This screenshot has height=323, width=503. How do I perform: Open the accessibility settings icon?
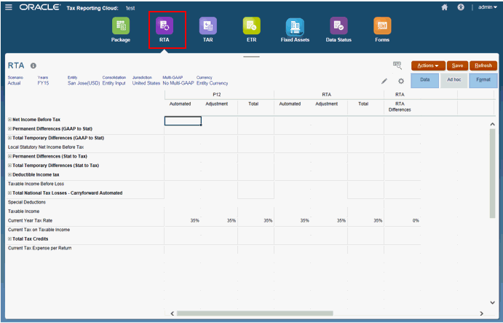click(461, 7)
